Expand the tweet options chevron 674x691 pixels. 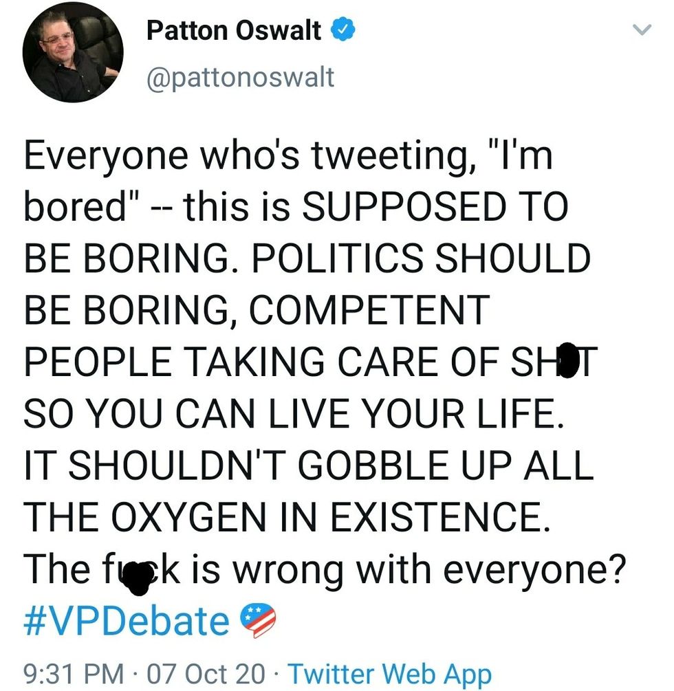641,30
